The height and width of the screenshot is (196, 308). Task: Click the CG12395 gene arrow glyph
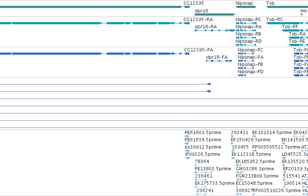point(186,7)
